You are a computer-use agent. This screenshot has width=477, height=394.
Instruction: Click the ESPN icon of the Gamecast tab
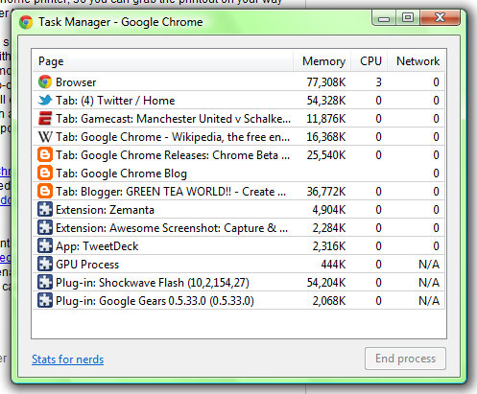(x=45, y=119)
